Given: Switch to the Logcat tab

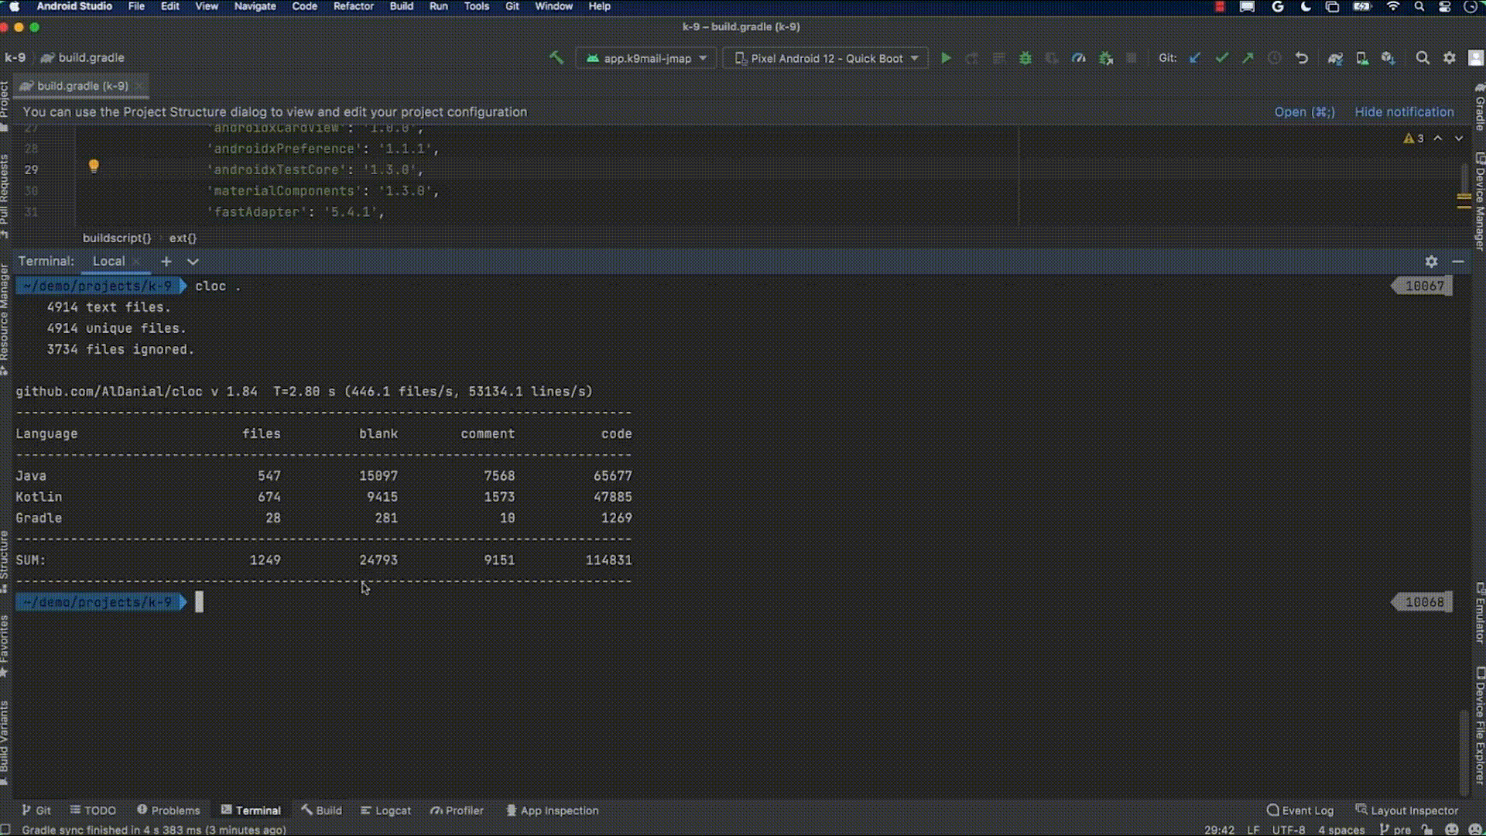Looking at the screenshot, I should point(385,810).
